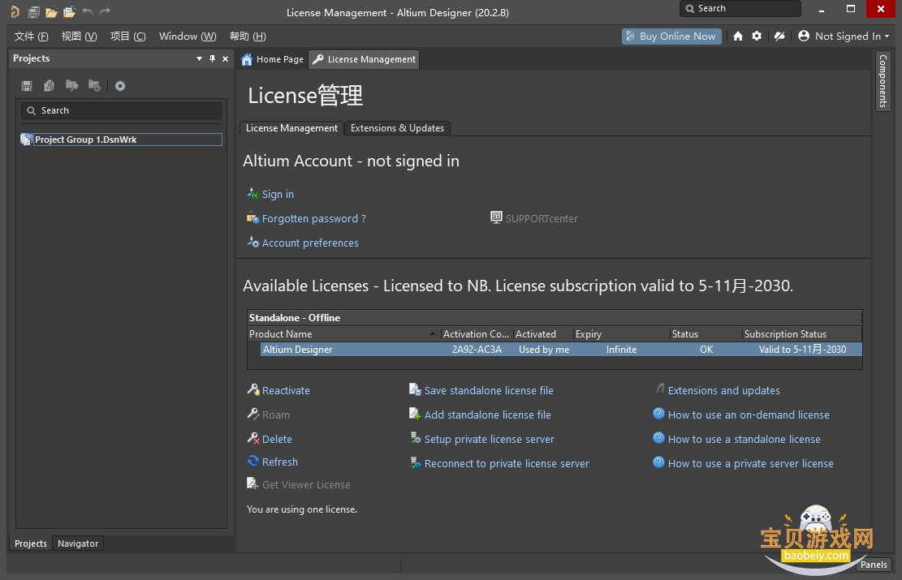Open How to use a standalone license
The height and width of the screenshot is (580, 902).
pyautogui.click(x=744, y=439)
